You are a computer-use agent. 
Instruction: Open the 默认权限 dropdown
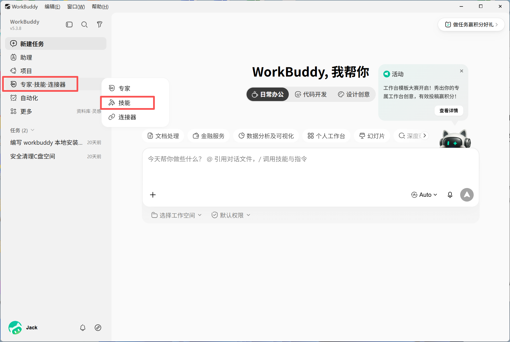tap(231, 215)
